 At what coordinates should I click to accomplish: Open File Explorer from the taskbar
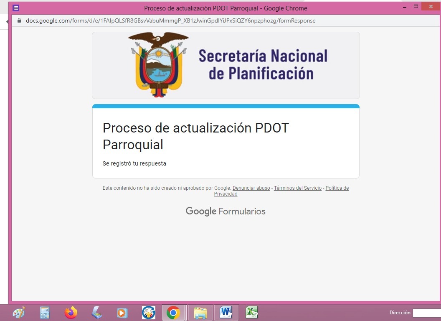[200, 312]
